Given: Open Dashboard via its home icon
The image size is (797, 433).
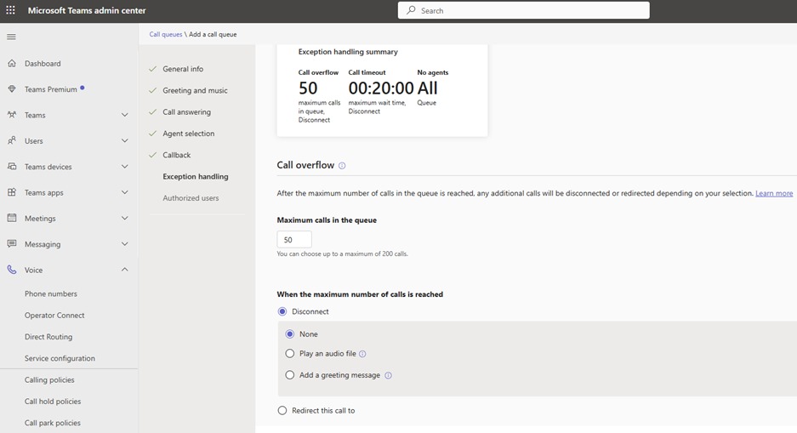Looking at the screenshot, I should 12,64.
